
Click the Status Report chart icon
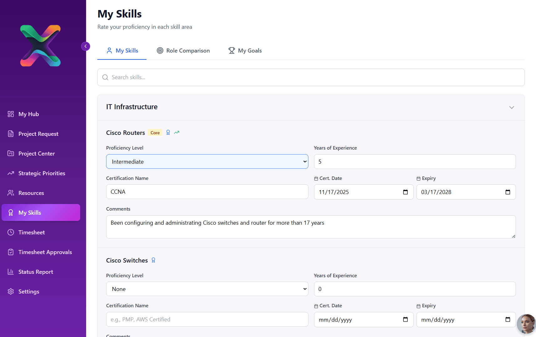click(11, 272)
